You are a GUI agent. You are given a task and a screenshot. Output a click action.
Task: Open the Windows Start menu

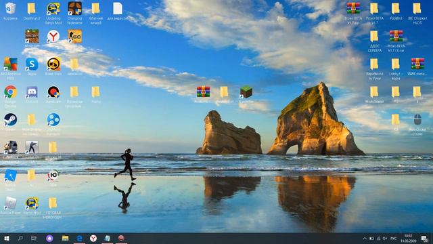[x=7, y=238]
